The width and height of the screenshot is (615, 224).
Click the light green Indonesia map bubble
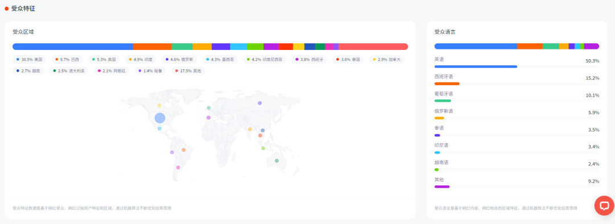click(x=263, y=148)
